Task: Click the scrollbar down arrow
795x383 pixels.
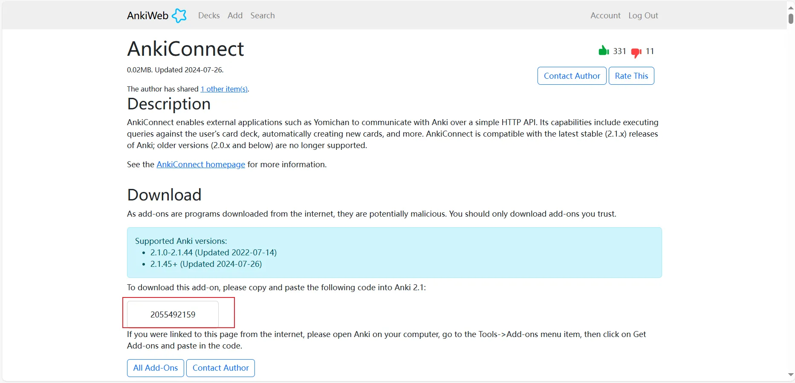Action: coord(791,375)
